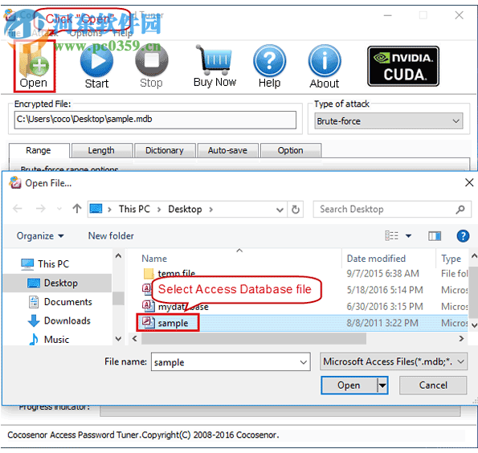Screen dimensions: 478x453
Task: Open the Type of attack dropdown
Action: [x=388, y=121]
